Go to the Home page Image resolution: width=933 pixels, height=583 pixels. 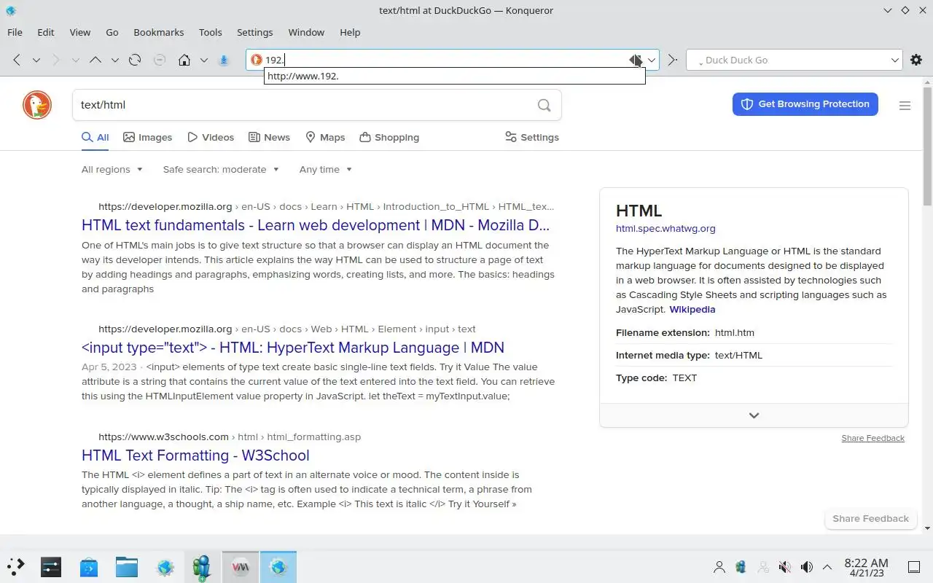184,60
